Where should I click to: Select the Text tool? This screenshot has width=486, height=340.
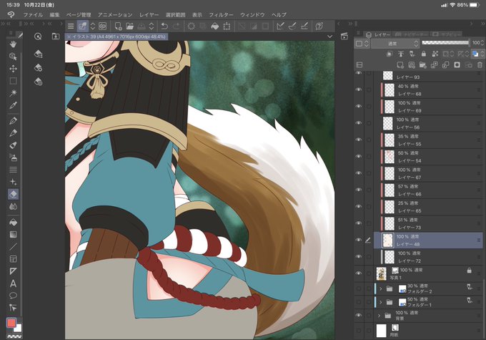click(13, 283)
